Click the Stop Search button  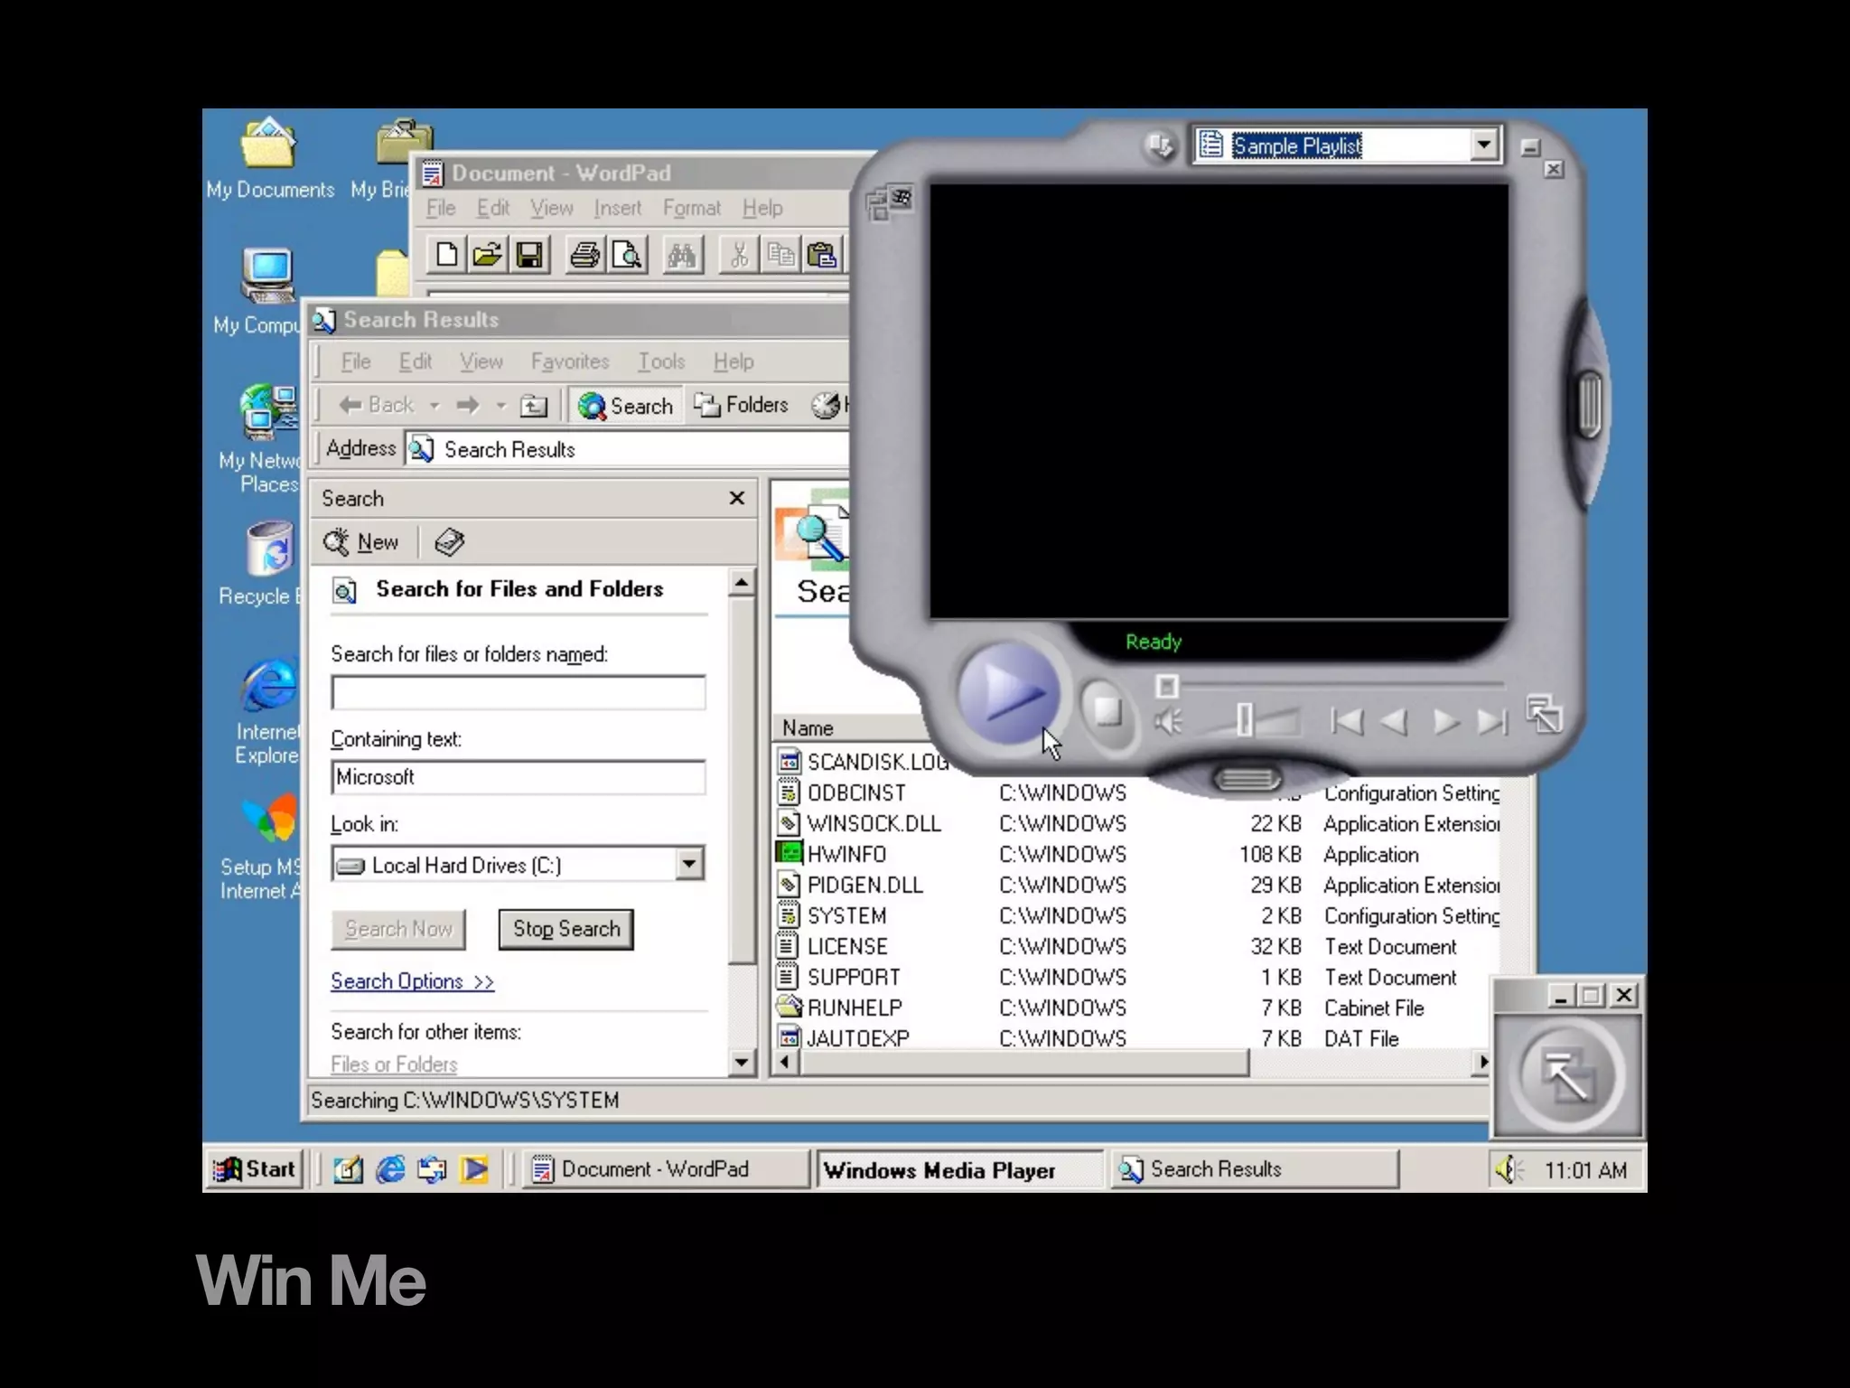point(565,929)
